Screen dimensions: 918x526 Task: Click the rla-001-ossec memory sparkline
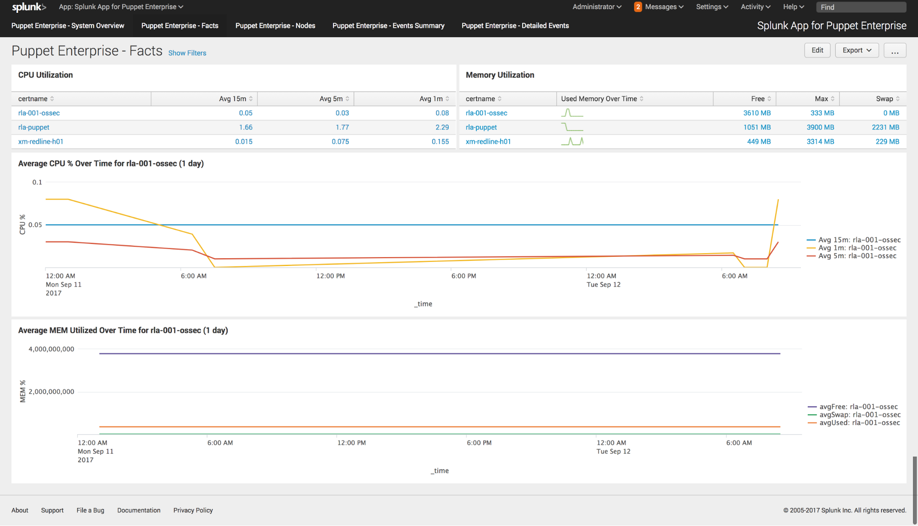572,113
